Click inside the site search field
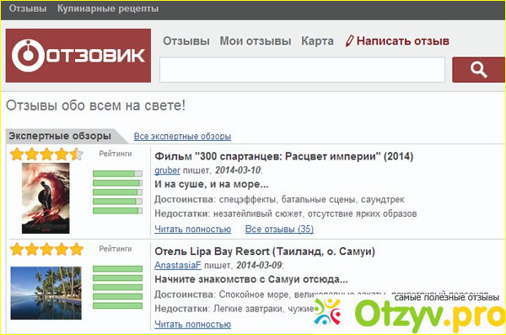This screenshot has width=506, height=335. (302, 70)
